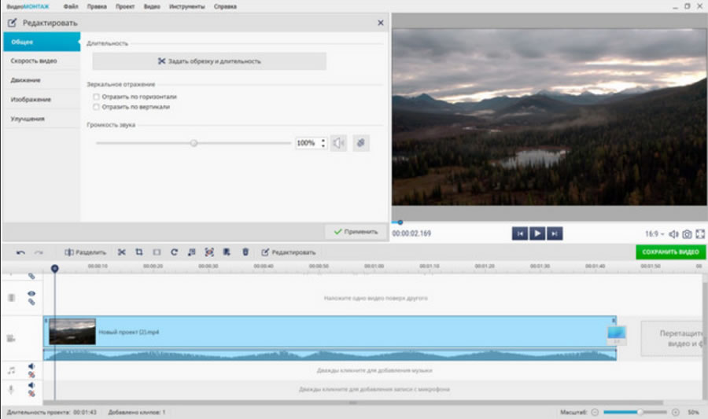The image size is (708, 419).
Task: Click the scissors cut icon in the timeline toolbar
Action: tap(122, 252)
